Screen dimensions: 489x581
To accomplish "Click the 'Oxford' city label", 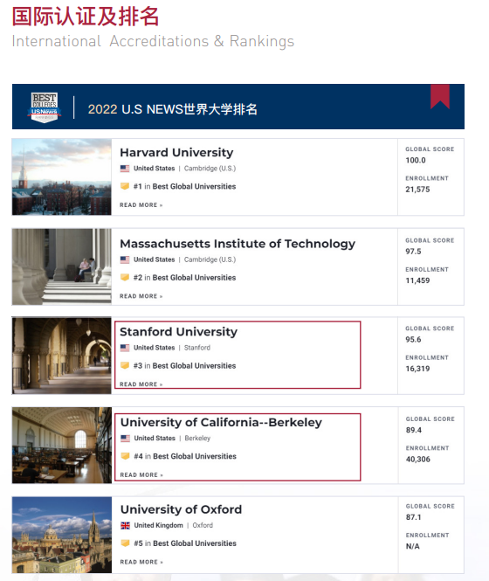I will [203, 525].
